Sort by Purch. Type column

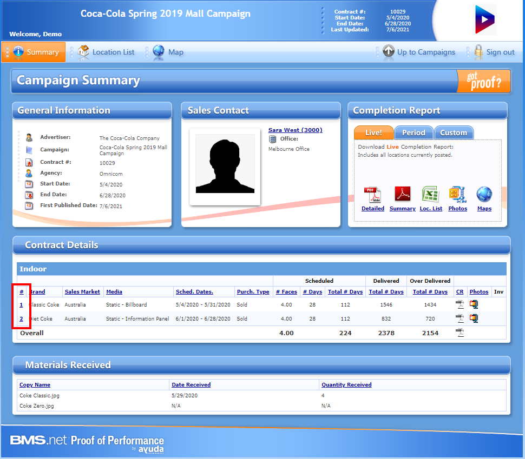(x=253, y=292)
